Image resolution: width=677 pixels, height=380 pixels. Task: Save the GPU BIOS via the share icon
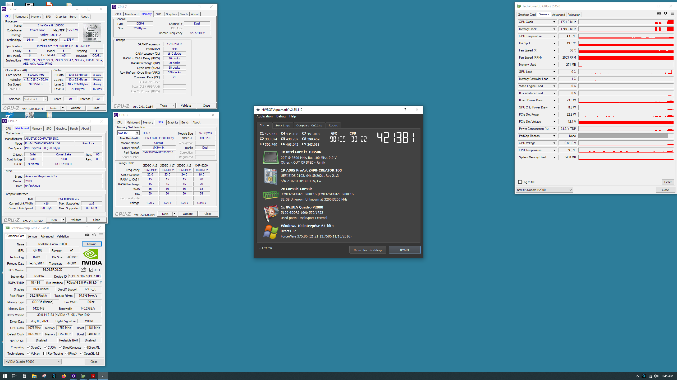point(83,270)
